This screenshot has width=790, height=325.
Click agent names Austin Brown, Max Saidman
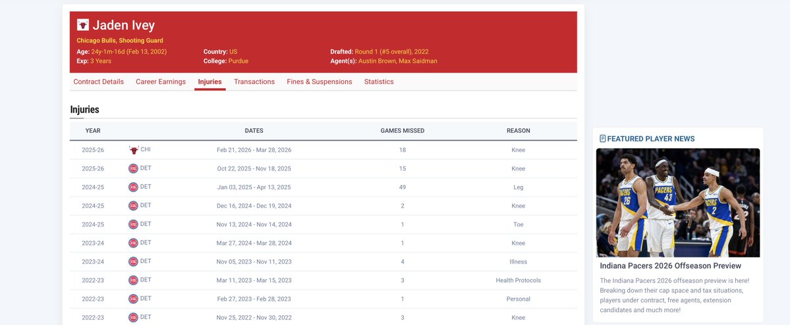tap(397, 61)
